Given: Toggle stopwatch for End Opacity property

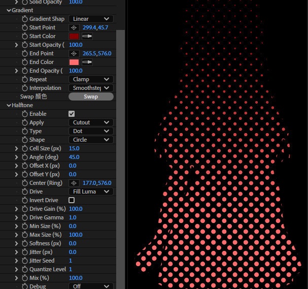Looking at the screenshot, I should pyautogui.click(x=25, y=71).
